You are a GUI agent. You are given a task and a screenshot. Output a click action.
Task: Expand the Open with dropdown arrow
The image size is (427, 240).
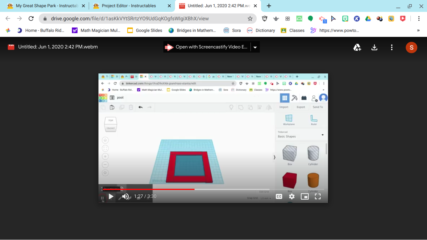[255, 47]
